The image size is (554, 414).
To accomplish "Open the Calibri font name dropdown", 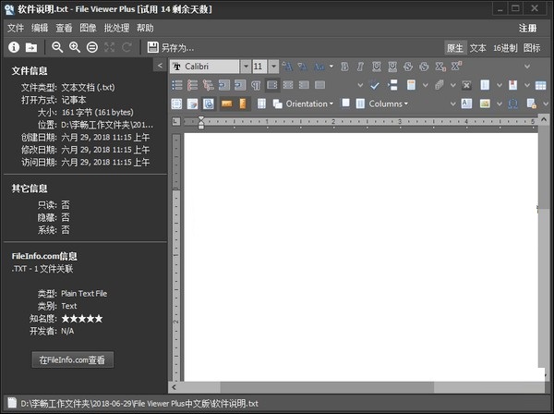I will (x=246, y=67).
